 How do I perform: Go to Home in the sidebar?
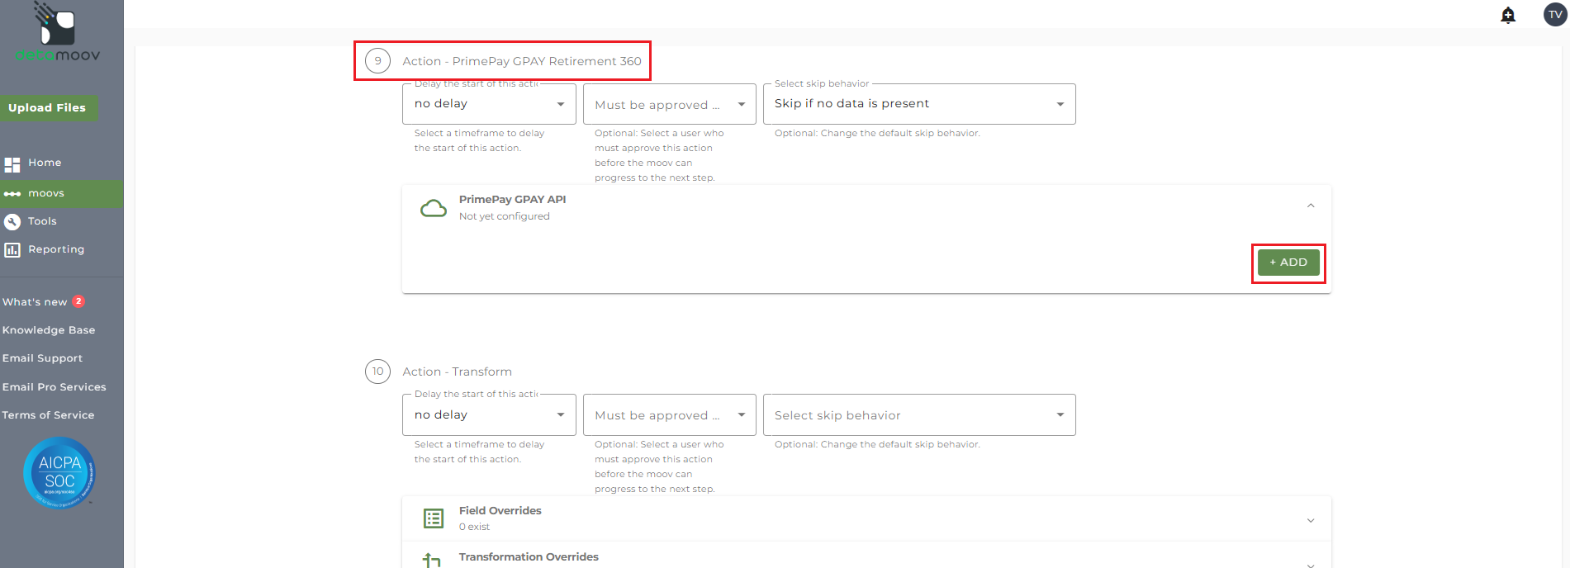(45, 163)
